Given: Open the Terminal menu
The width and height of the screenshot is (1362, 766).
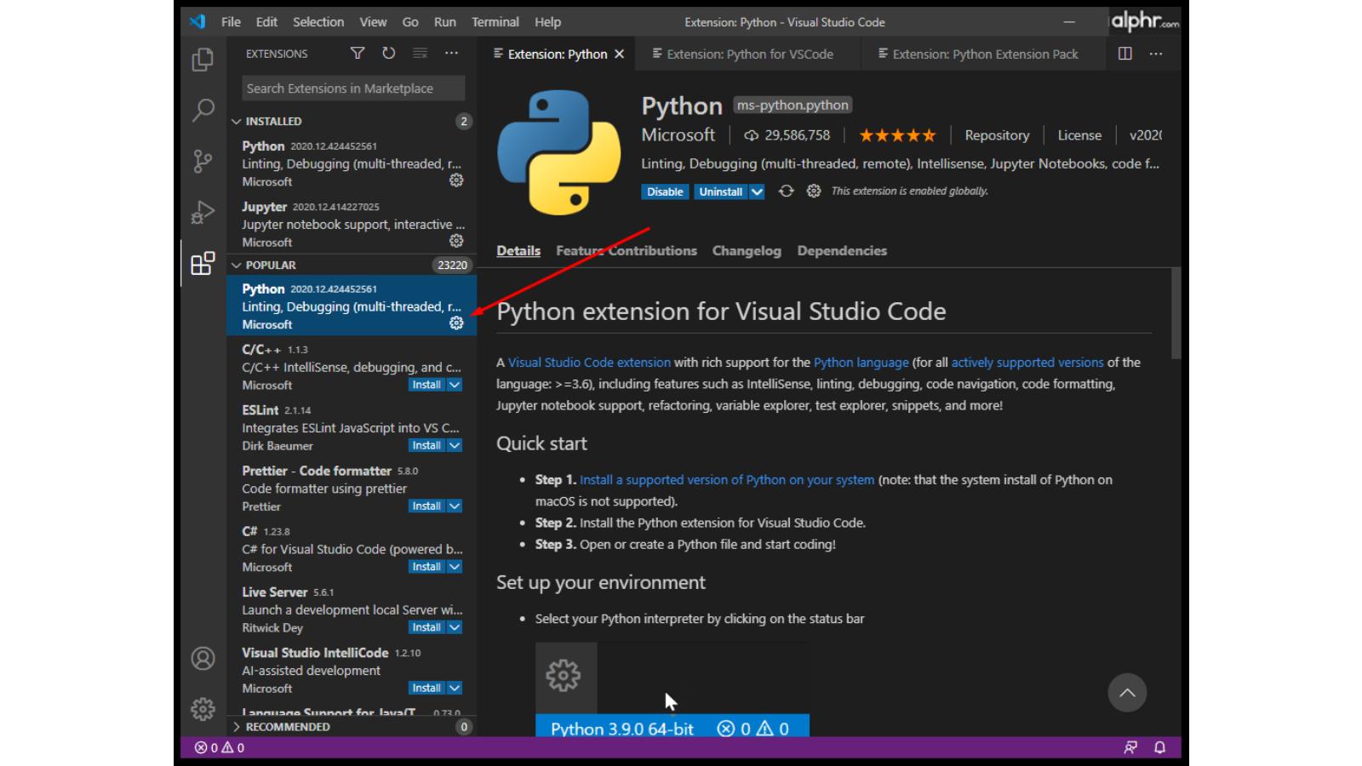Looking at the screenshot, I should pyautogui.click(x=495, y=22).
